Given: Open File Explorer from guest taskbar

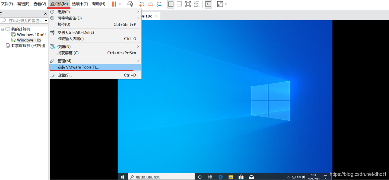Looking at the screenshot, I should tap(231, 177).
